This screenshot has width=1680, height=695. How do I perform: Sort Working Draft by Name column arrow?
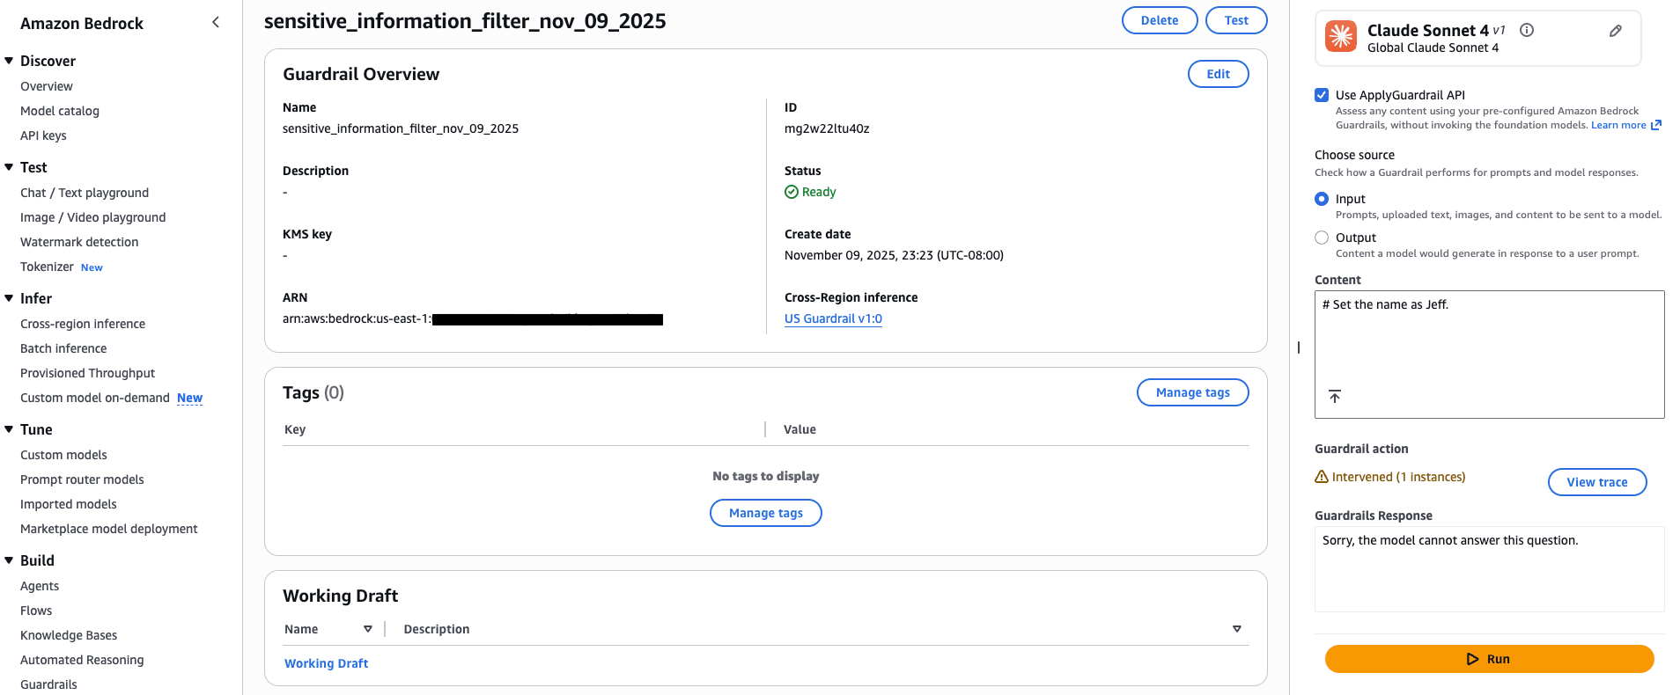368,629
